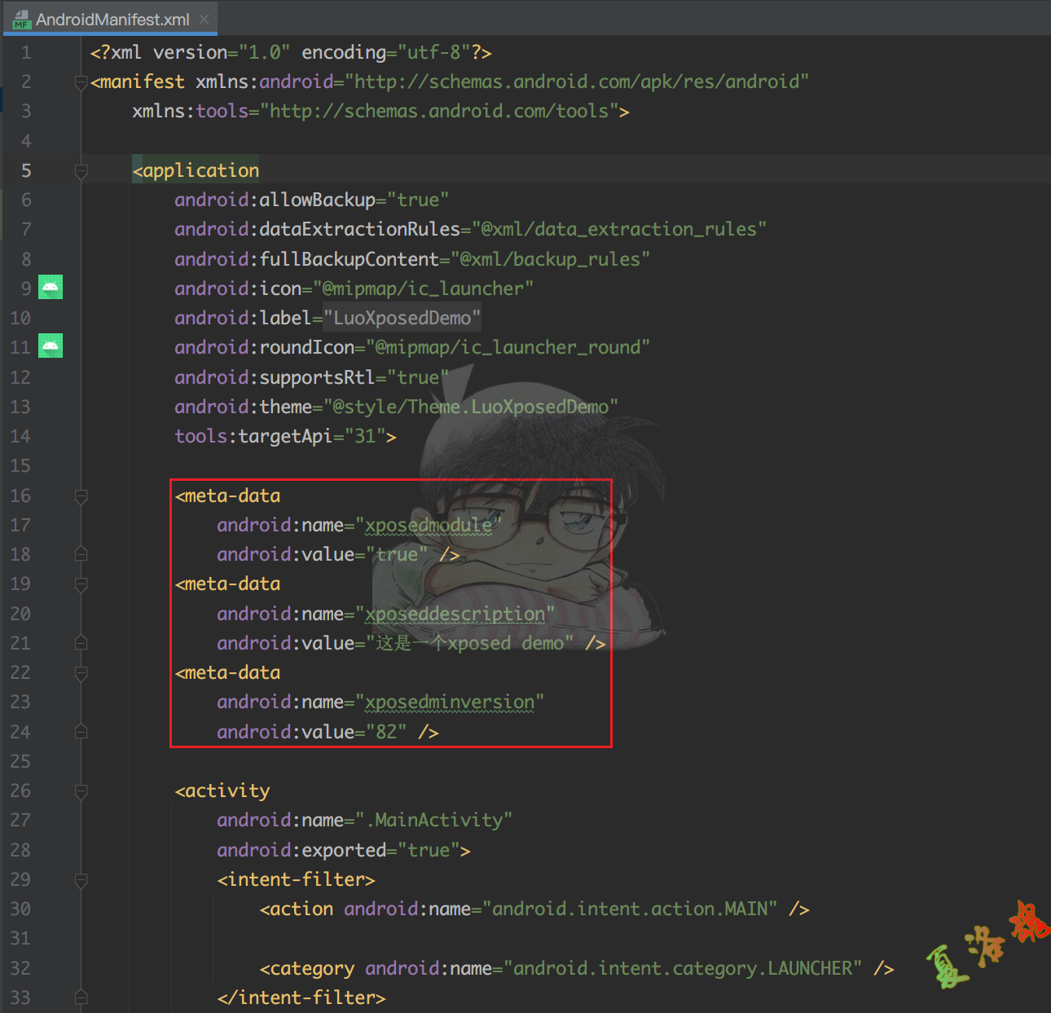Fold the xposedmodule meta-data block on line 16
The image size is (1051, 1013).
81,496
